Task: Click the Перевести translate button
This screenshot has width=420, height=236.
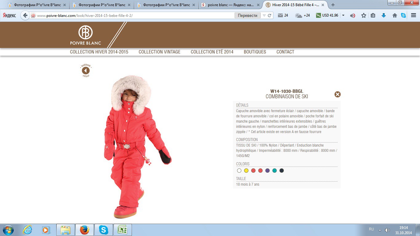Action: [x=248, y=15]
